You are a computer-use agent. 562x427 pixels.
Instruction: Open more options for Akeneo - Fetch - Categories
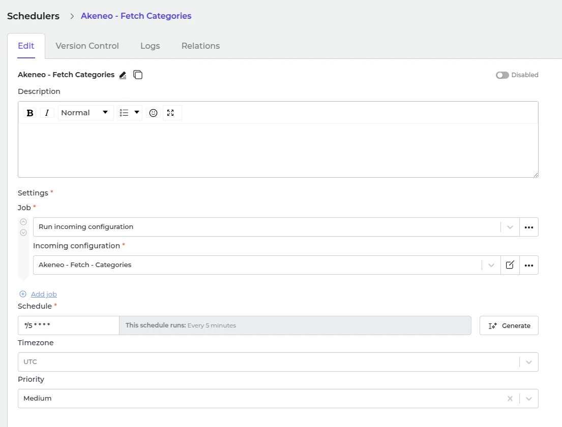(x=528, y=265)
